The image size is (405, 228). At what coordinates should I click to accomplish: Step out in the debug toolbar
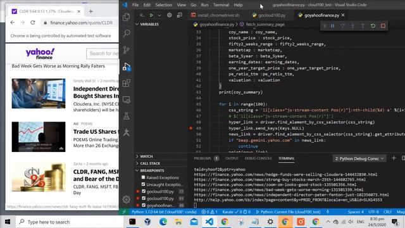coord(363,26)
